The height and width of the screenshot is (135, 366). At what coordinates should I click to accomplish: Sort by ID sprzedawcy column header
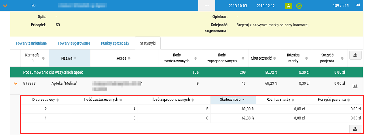(x=45, y=100)
